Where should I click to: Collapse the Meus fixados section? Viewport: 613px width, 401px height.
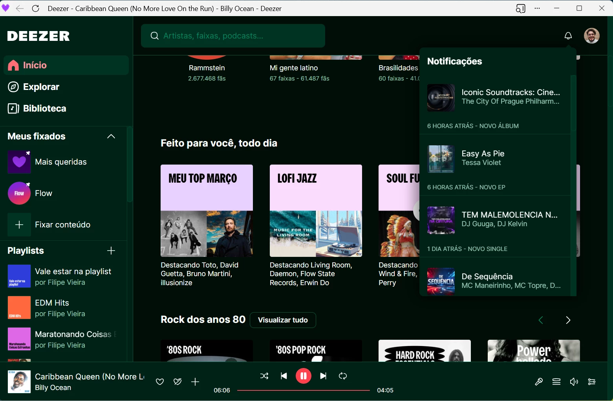pyautogui.click(x=111, y=136)
